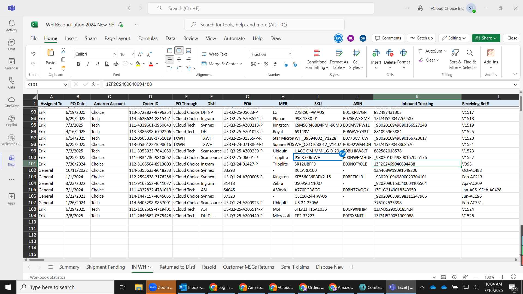Click the comma style icon
The width and height of the screenshot is (523, 294).
[275, 64]
